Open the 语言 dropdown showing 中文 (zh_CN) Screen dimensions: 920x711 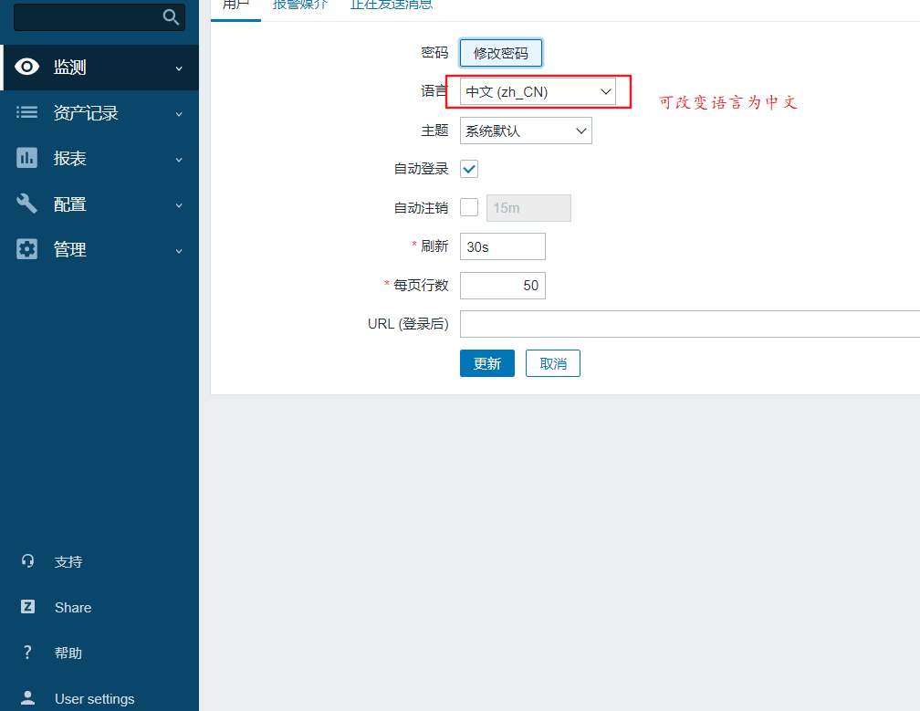pyautogui.click(x=538, y=91)
